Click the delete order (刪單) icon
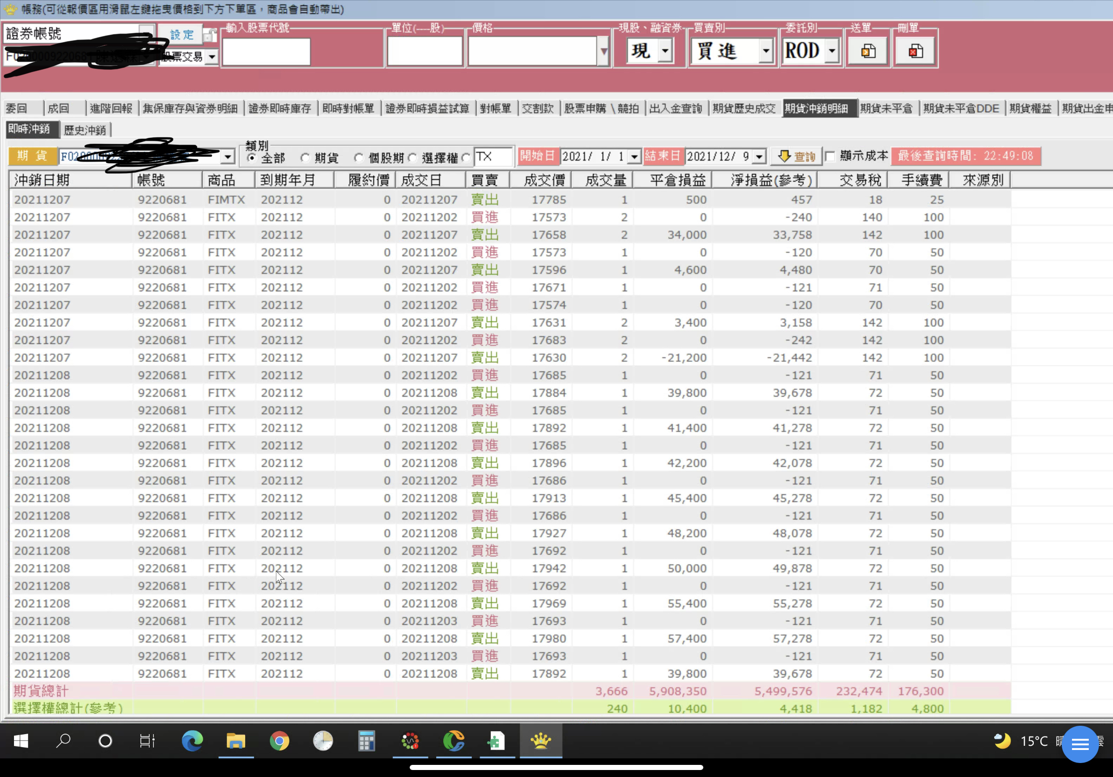The image size is (1113, 777). 915,51
